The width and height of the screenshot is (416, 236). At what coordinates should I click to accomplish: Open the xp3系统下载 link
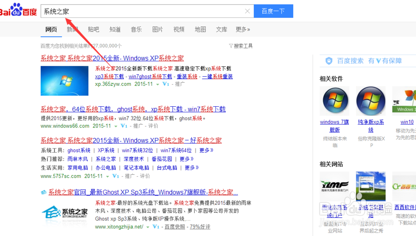click(x=109, y=76)
